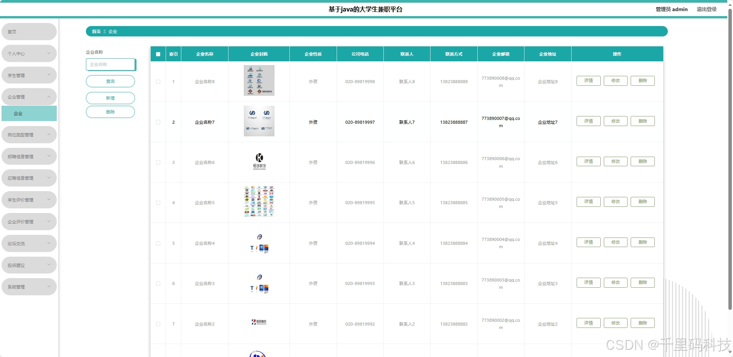View 详情 for 企业名称4
Screen dimensions: 733x357
(x=588, y=242)
